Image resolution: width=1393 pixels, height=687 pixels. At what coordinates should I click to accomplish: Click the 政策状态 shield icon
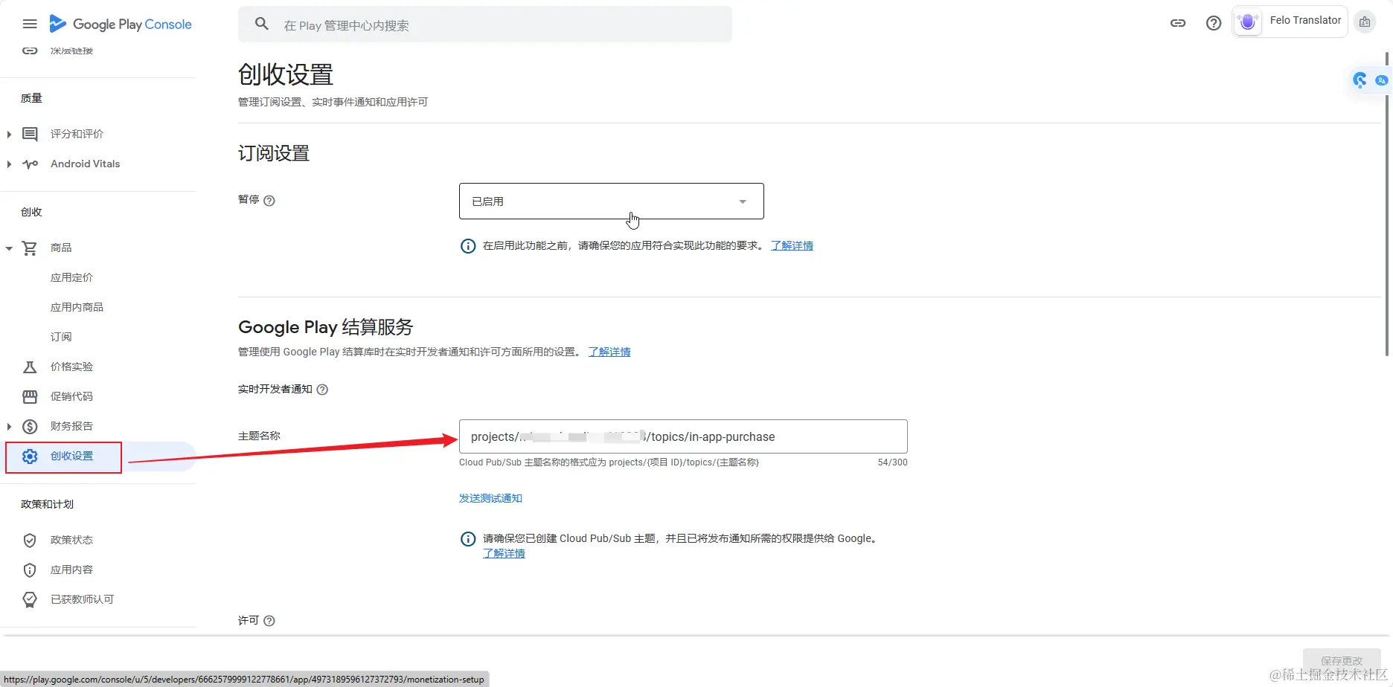click(x=30, y=541)
